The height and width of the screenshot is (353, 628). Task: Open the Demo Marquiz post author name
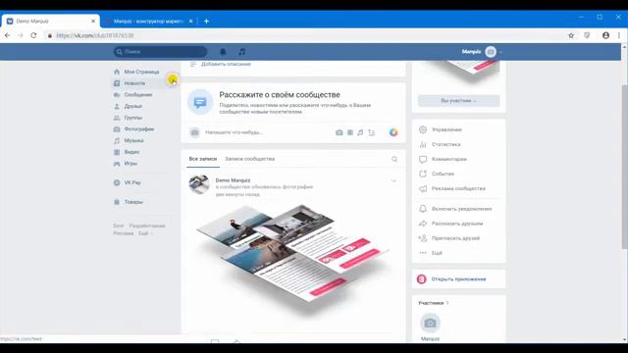click(x=233, y=180)
